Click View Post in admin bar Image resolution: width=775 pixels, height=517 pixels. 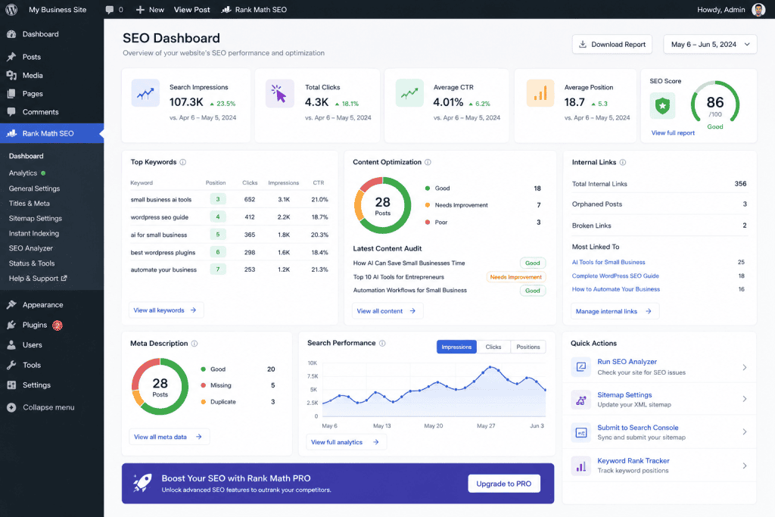coord(191,9)
